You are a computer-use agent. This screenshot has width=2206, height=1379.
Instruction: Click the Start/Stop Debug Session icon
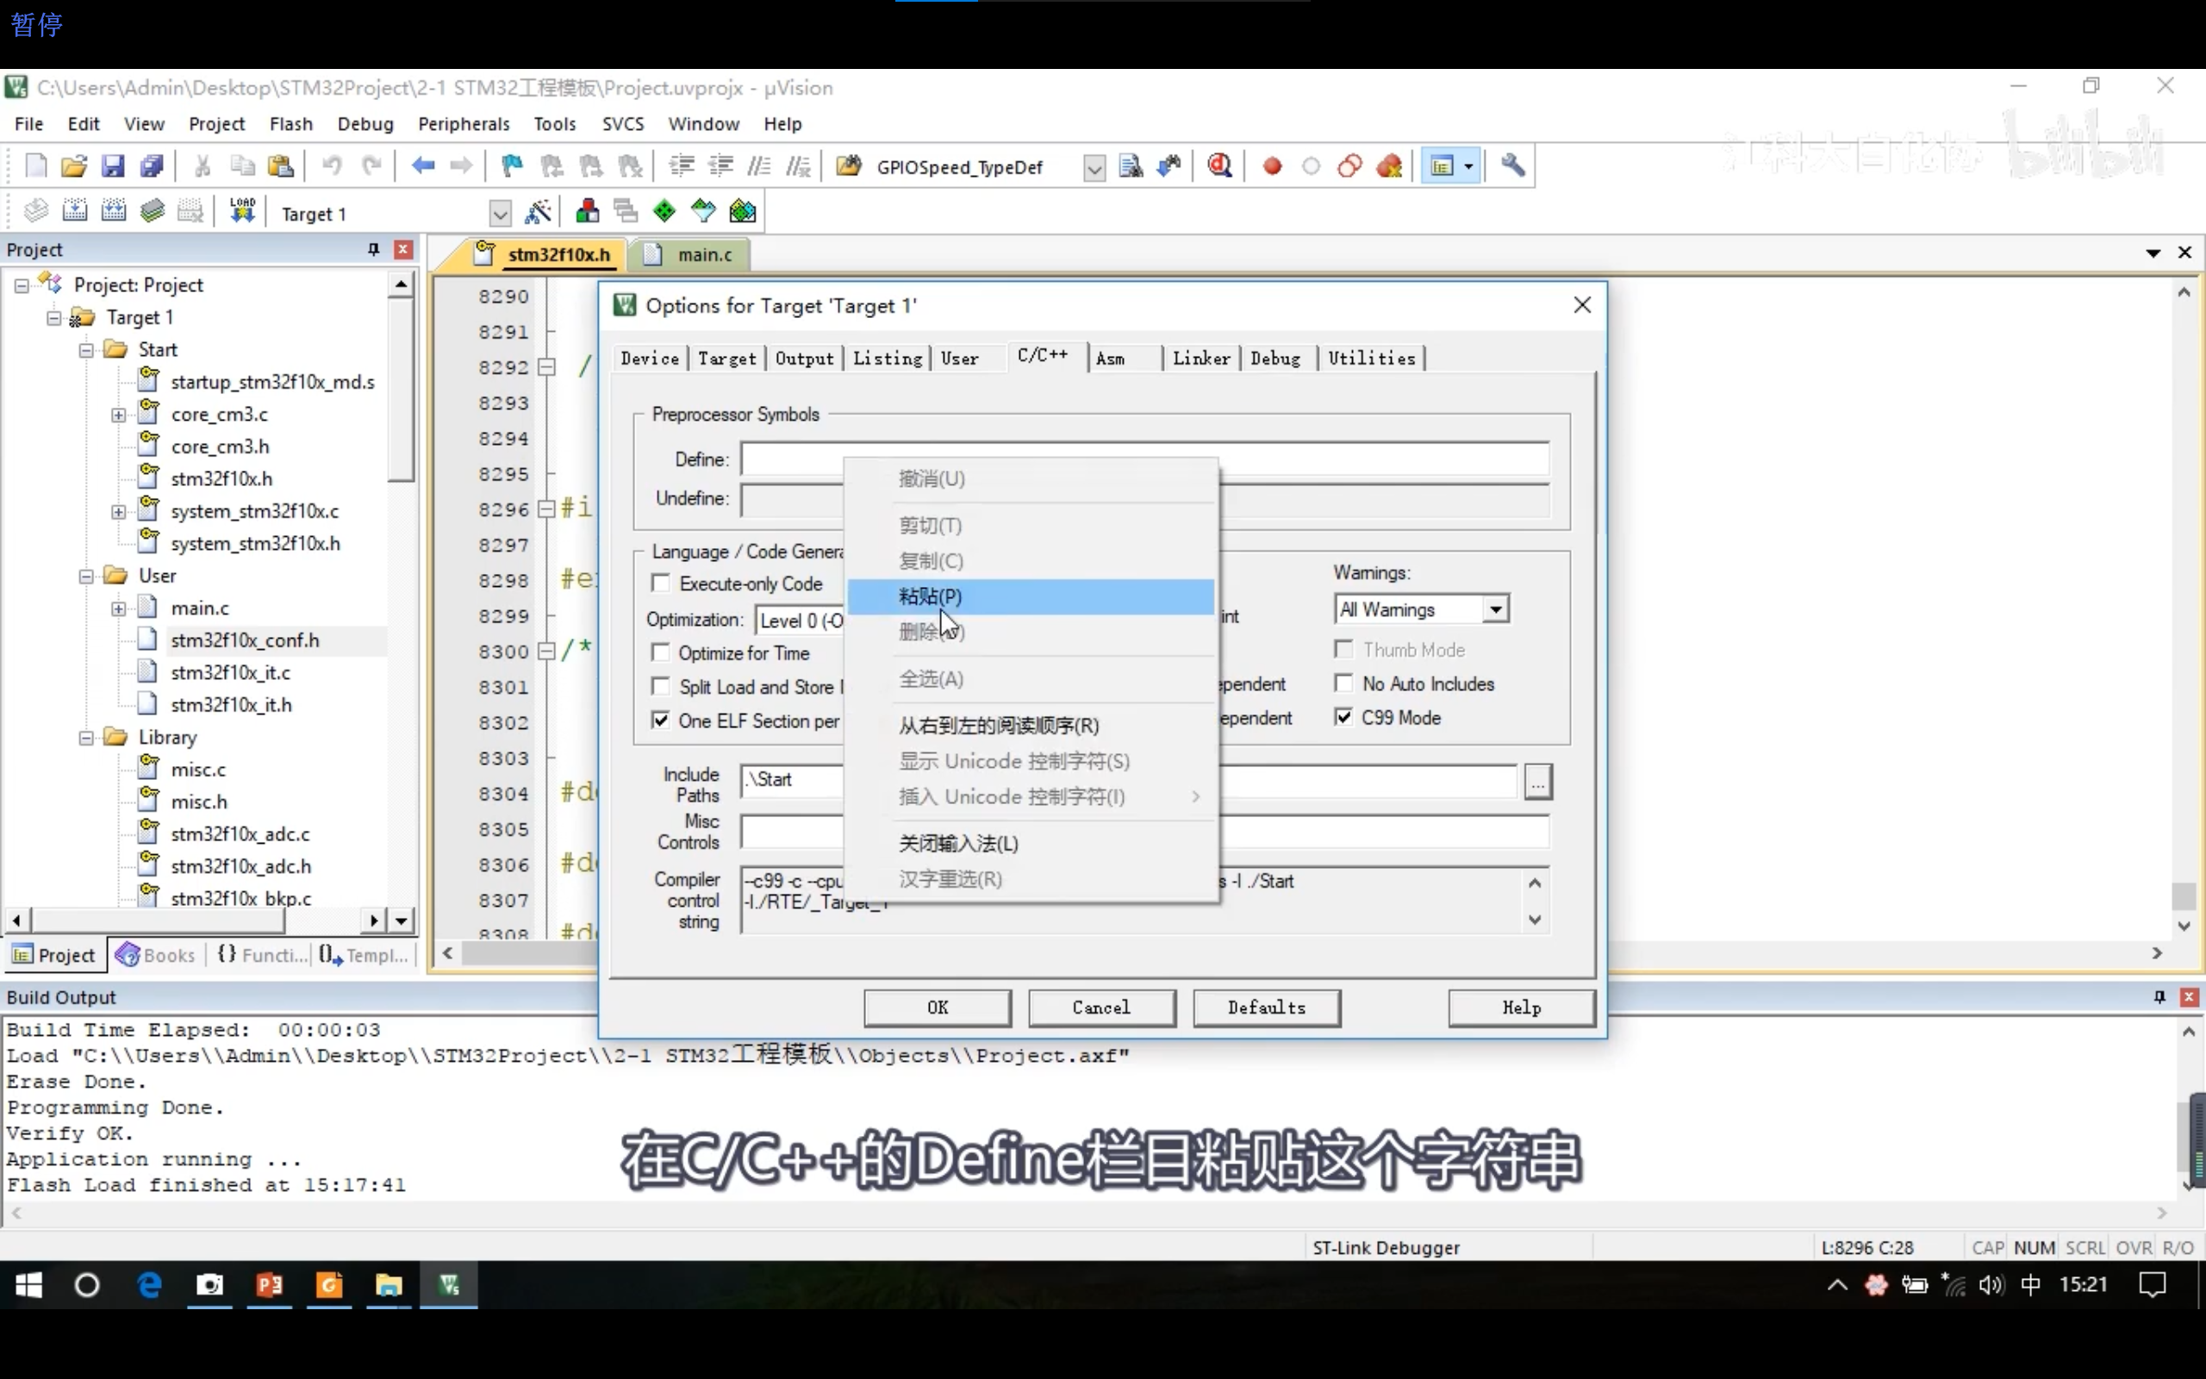(1219, 166)
